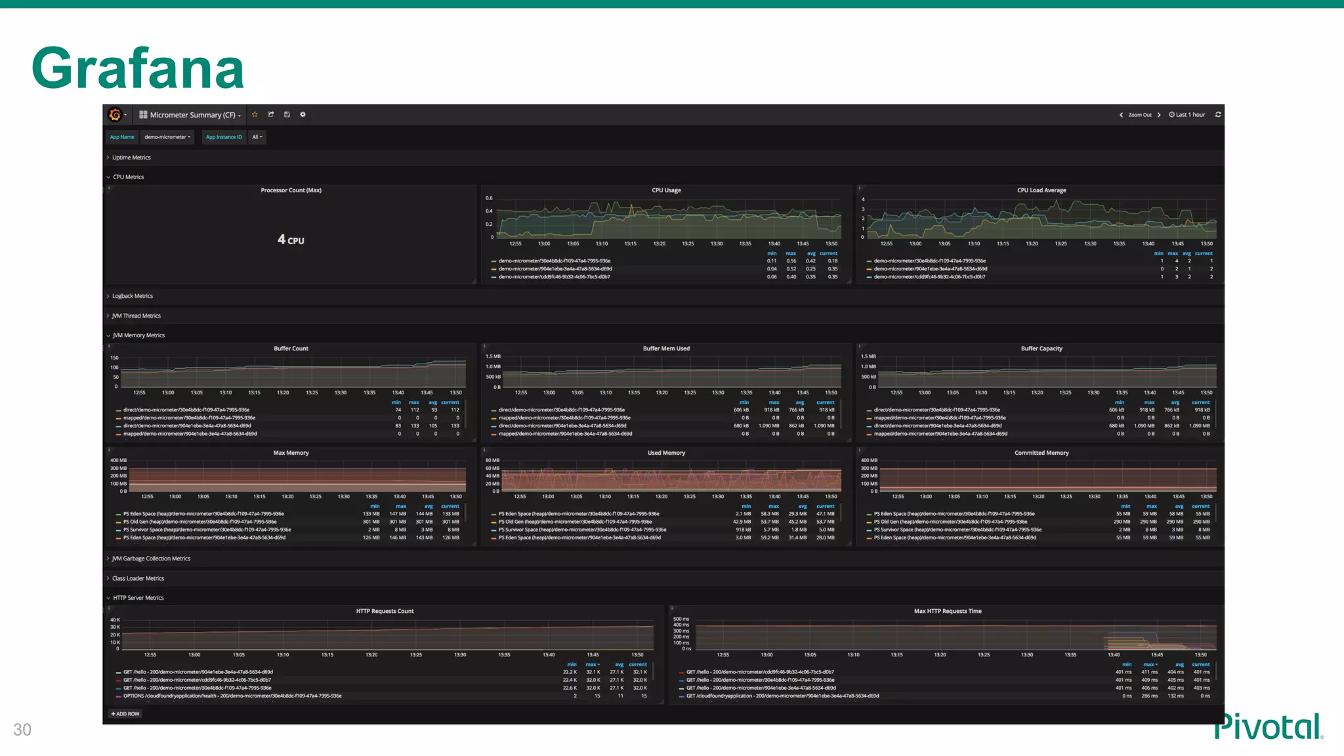Open dashboard settings gear icon

tap(303, 115)
